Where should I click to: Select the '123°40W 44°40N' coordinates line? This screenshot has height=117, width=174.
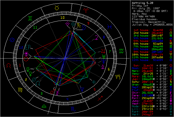coord(143,17)
